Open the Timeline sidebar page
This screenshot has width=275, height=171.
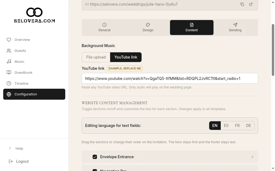34,83
